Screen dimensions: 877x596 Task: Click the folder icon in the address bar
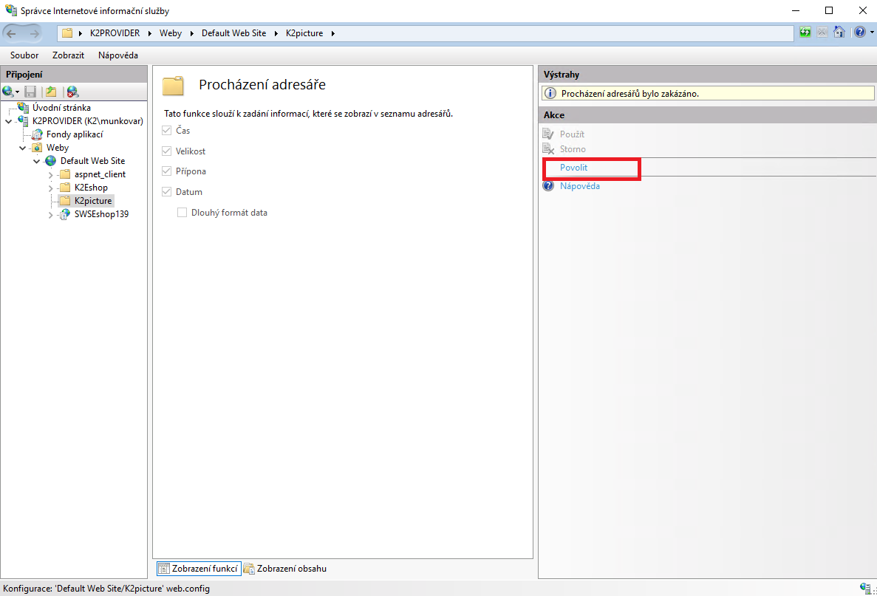(x=67, y=33)
